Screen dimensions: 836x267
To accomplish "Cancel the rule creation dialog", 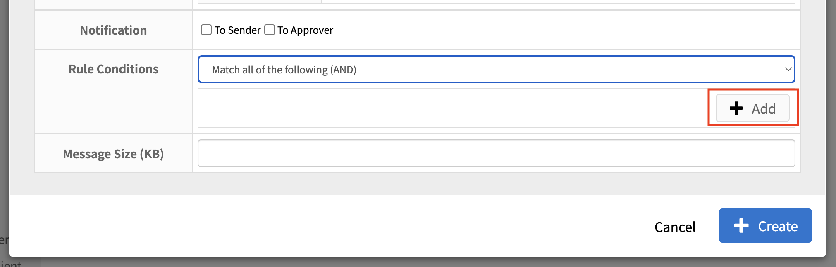I will tap(675, 227).
